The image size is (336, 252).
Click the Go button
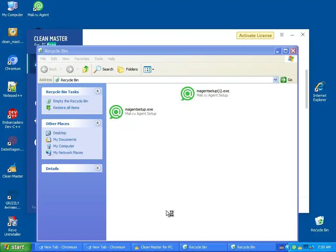tap(286, 80)
